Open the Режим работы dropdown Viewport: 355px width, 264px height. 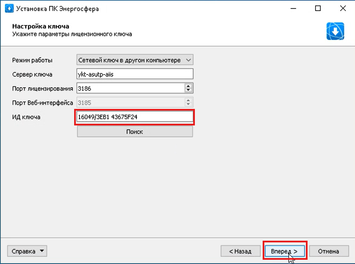point(135,60)
